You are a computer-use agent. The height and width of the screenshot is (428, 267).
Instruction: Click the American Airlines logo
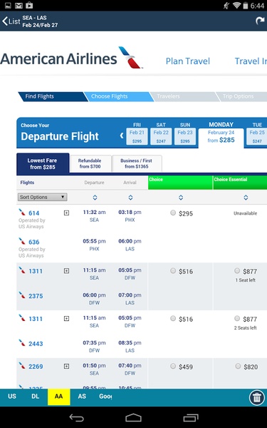(71, 58)
